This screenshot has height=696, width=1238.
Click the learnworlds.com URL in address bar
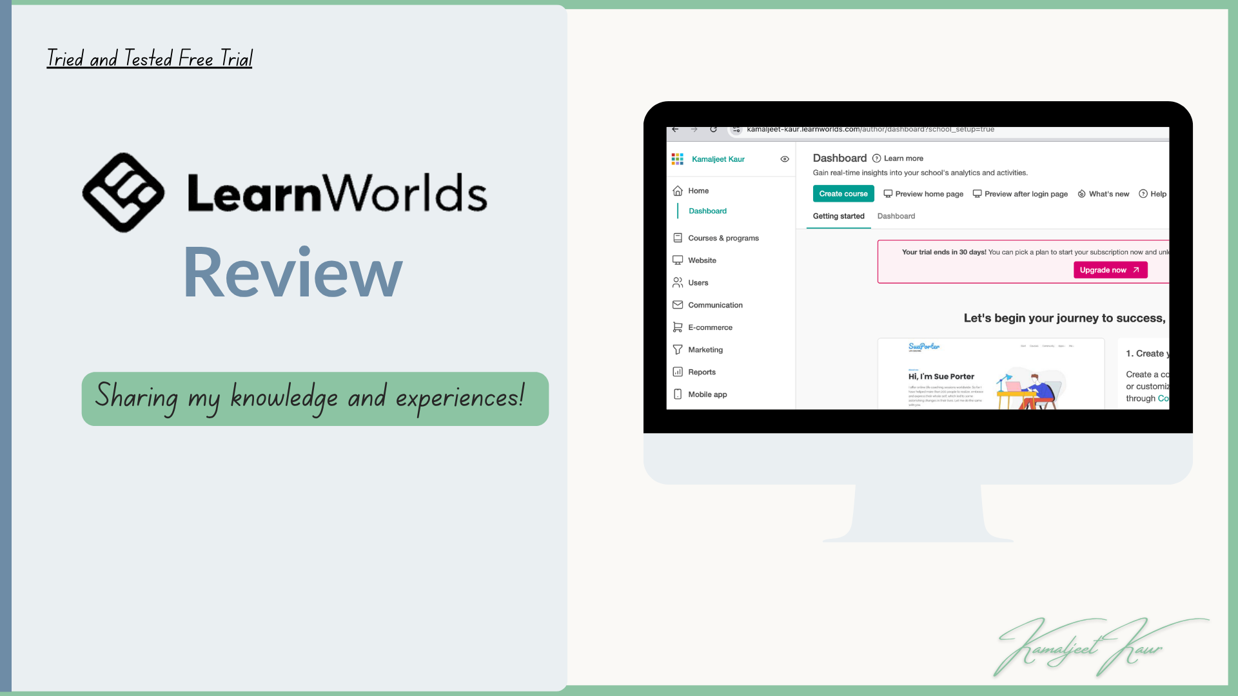tap(870, 130)
